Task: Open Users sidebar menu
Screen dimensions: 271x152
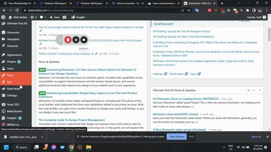Action: 16,68
